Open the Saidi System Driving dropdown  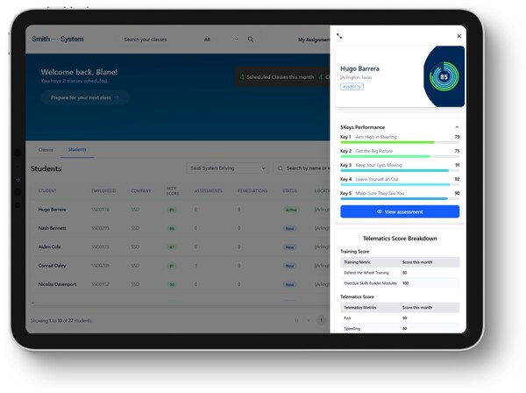click(228, 168)
